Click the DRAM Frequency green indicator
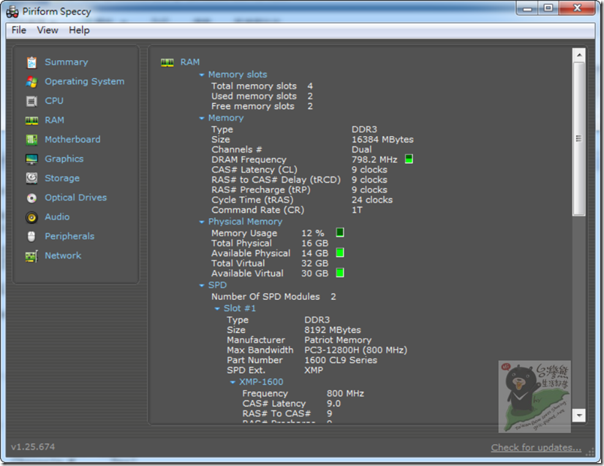Viewport: 604px width, 466px height. coord(409,159)
